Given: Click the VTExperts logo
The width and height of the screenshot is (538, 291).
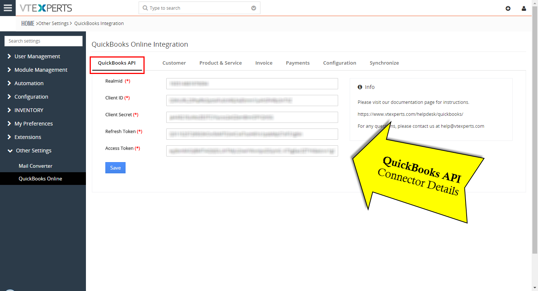Looking at the screenshot, I should click(x=46, y=8).
